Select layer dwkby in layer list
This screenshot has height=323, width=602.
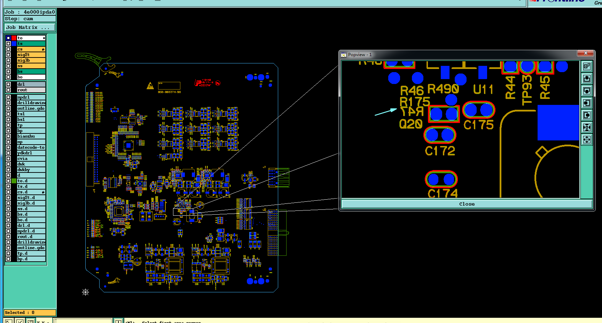click(x=31, y=170)
